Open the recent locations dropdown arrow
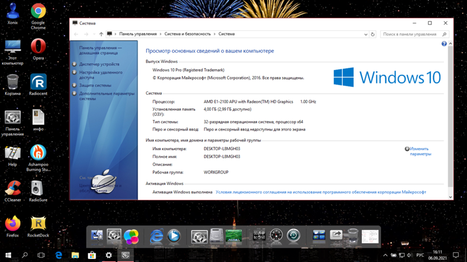The width and height of the screenshot is (467, 262). point(94,34)
